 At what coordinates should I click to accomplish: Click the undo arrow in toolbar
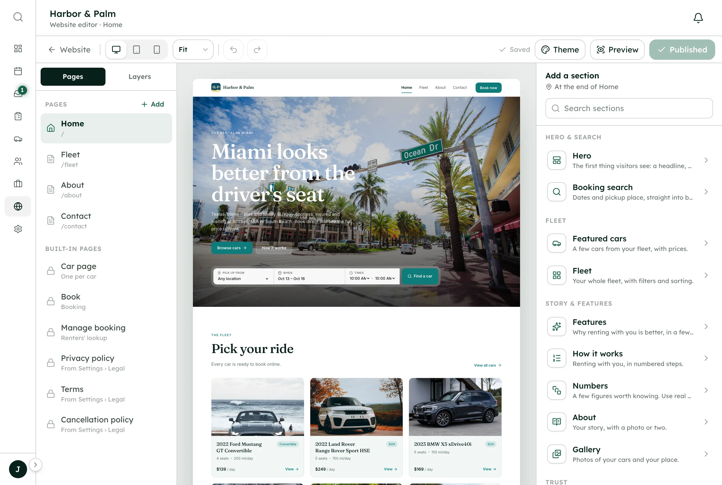click(x=234, y=50)
